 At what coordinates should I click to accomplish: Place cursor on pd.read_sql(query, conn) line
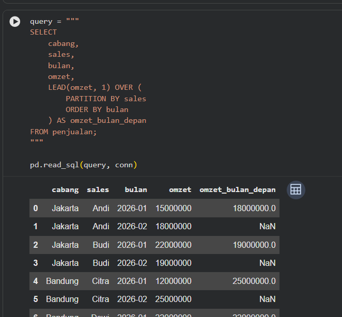pos(84,165)
